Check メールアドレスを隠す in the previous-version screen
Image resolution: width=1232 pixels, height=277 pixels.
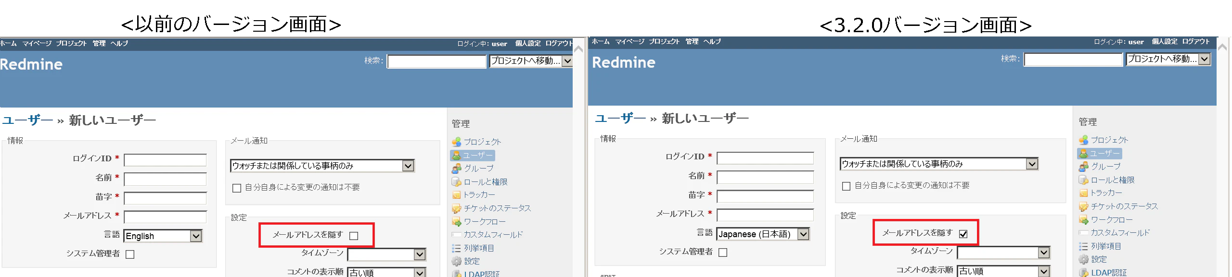[354, 236]
